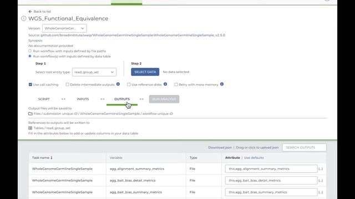
Task: Toggle Use call caching checkbox
Action: point(31,85)
